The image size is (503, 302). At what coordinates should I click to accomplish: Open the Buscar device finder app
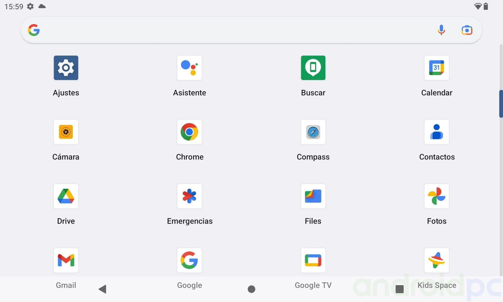pos(313,68)
